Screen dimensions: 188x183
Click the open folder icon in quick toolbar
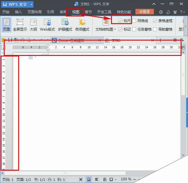(x=4, y=40)
